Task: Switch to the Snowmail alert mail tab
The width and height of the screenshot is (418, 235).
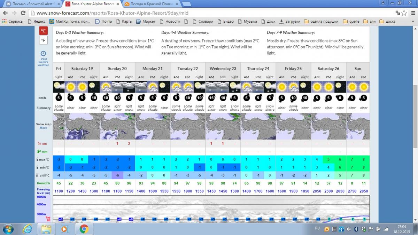Action: click(x=33, y=4)
